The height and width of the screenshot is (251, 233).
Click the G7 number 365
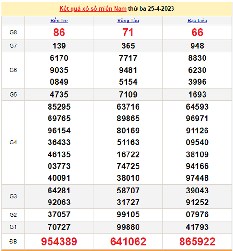128,46
